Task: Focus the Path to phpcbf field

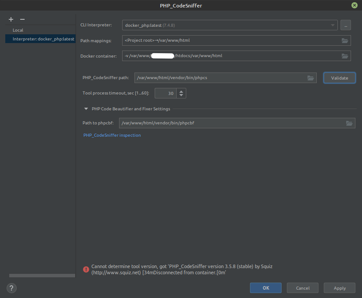Action: (x=237, y=123)
